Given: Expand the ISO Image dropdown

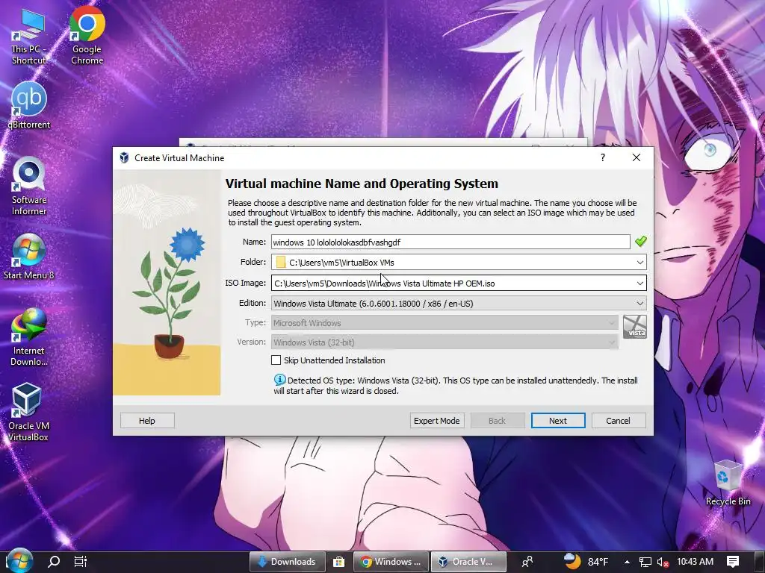Looking at the screenshot, I should click(x=639, y=283).
